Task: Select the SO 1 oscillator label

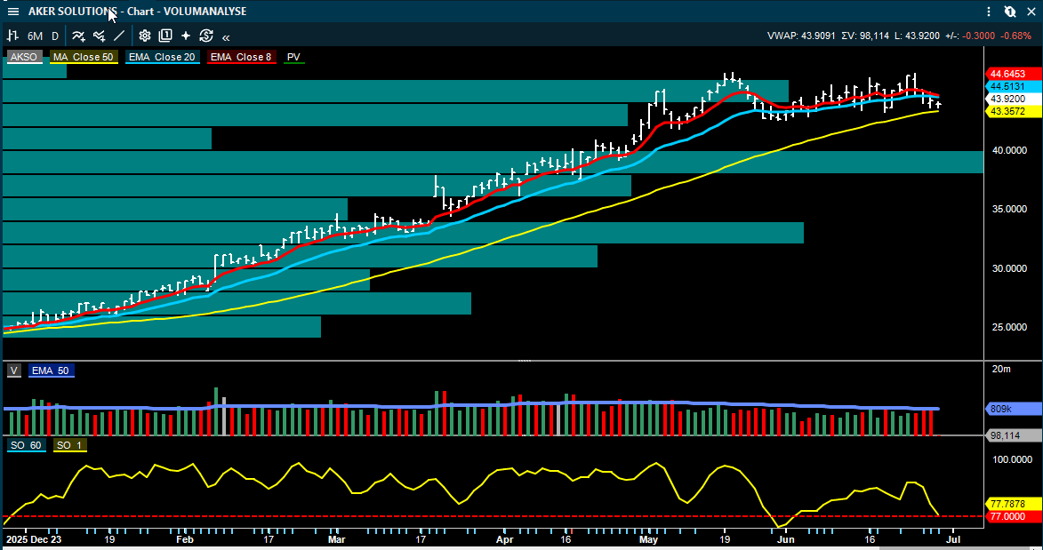Action: tap(70, 445)
